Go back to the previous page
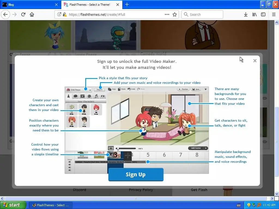 (x=5, y=14)
